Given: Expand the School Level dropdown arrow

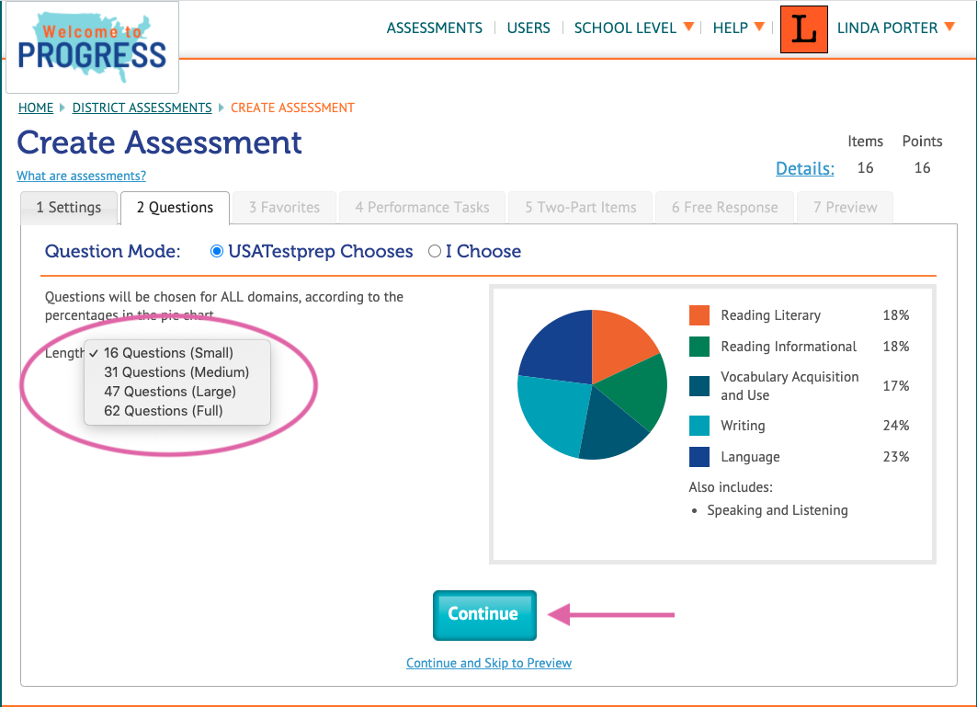Looking at the screenshot, I should [x=688, y=27].
